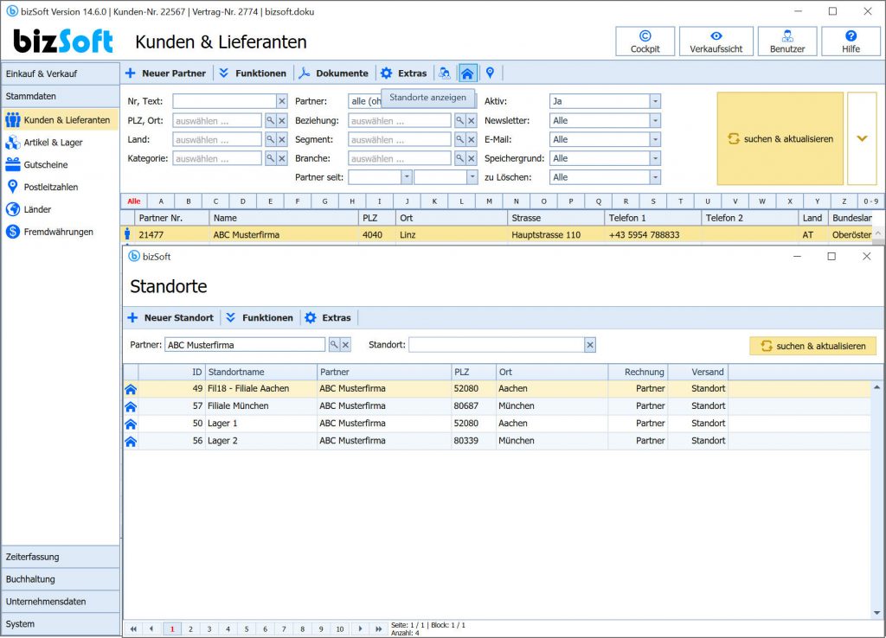The image size is (886, 638).
Task: Open Buchhaltung section
Action: [x=61, y=579]
